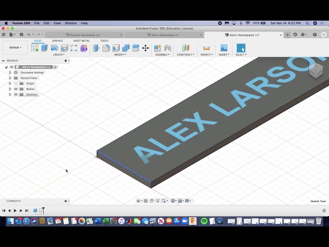The height and width of the screenshot is (247, 329).
Task: Jump to timeline beginning
Action: (4, 210)
